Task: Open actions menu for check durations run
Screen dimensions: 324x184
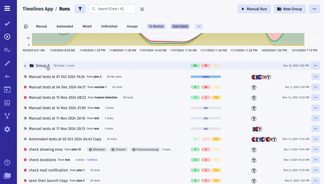Action: (316, 160)
